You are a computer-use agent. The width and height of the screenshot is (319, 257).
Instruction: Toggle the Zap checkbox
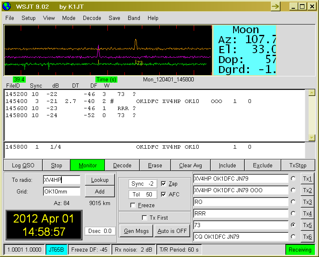163,184
